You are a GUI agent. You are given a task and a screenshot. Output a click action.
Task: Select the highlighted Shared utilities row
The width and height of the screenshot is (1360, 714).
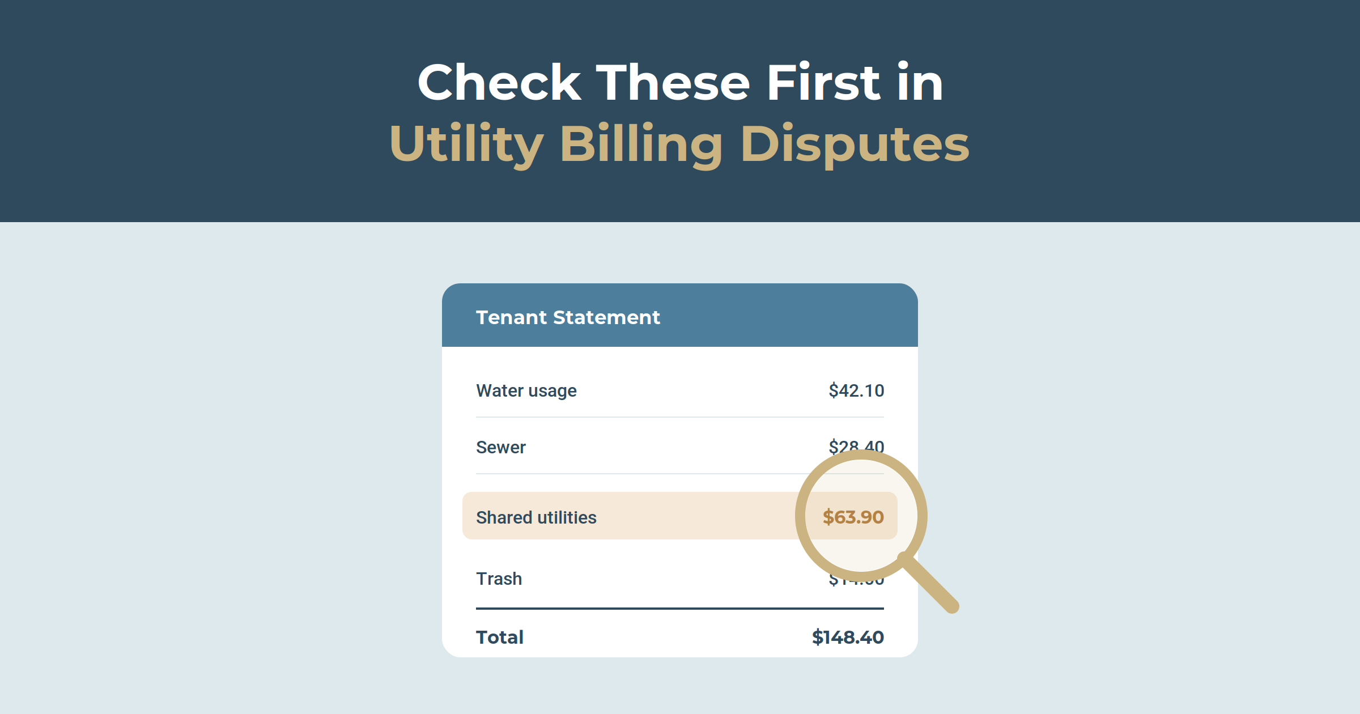point(679,516)
